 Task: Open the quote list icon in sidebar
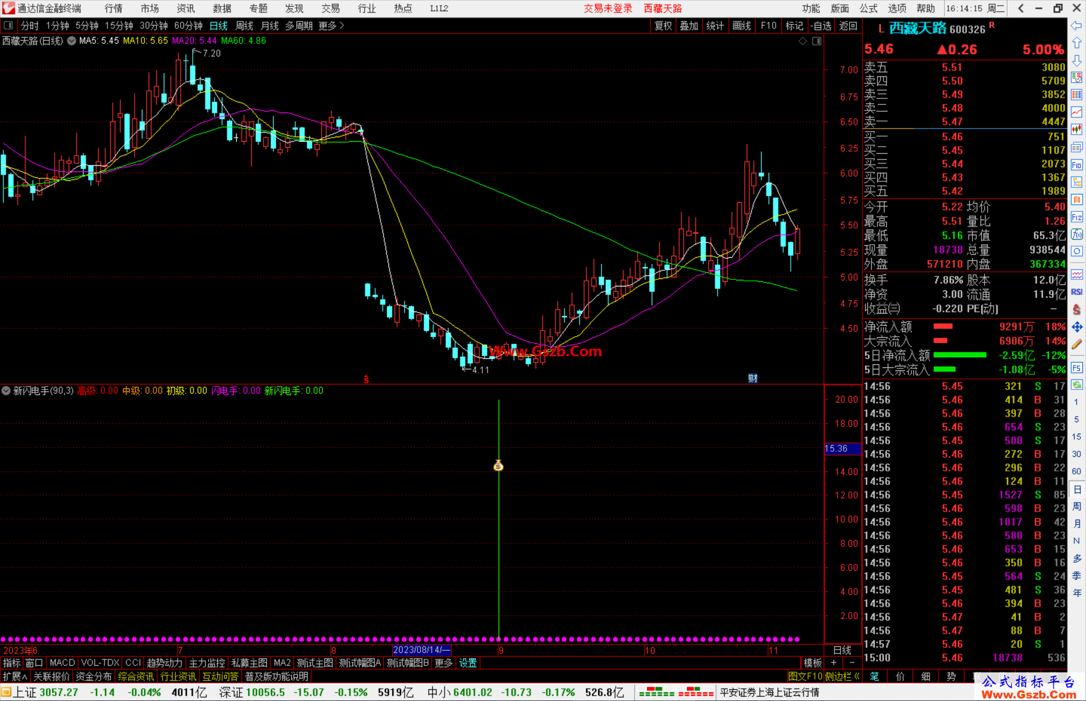tap(1076, 78)
